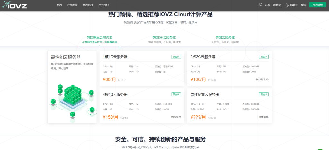Image resolution: width=329 pixels, height=150 pixels.
Task: Open the search magnifier icon
Action: [x=261, y=4]
